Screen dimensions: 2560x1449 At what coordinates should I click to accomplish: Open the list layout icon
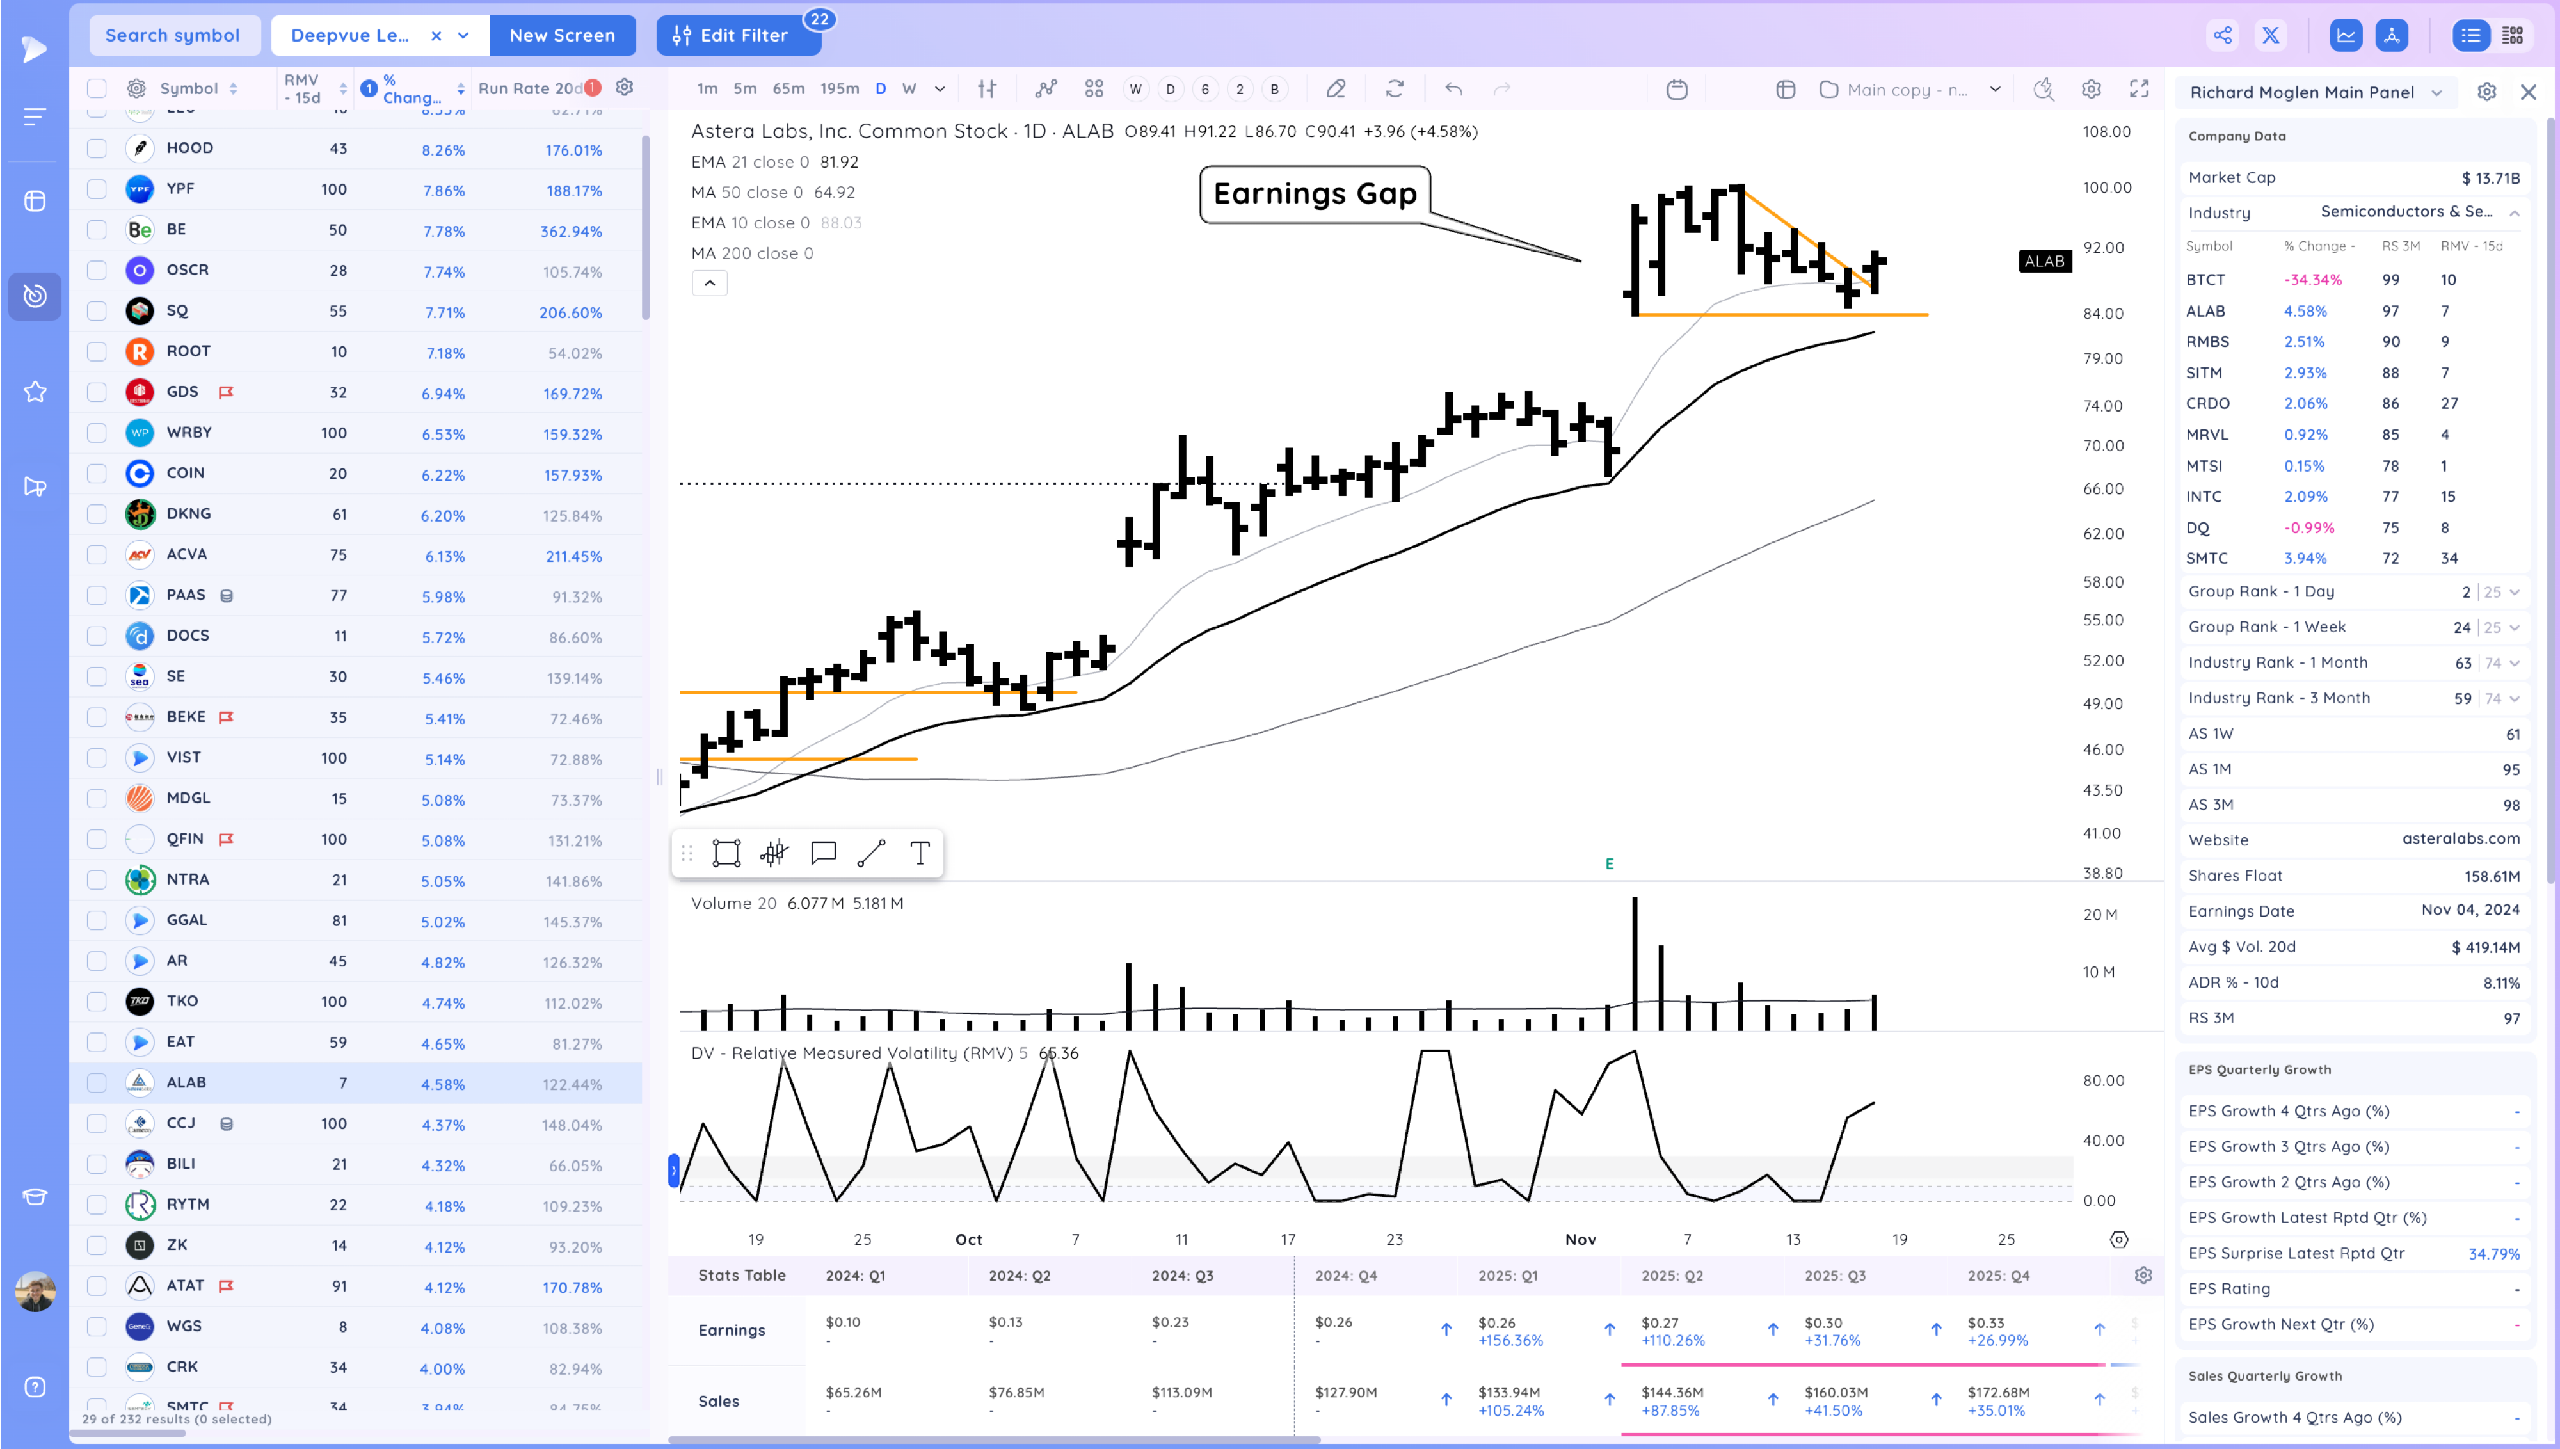(x=2470, y=36)
